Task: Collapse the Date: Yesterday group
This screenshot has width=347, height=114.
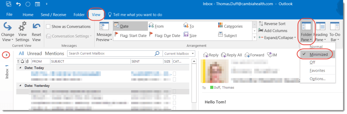Action: coord(20,85)
